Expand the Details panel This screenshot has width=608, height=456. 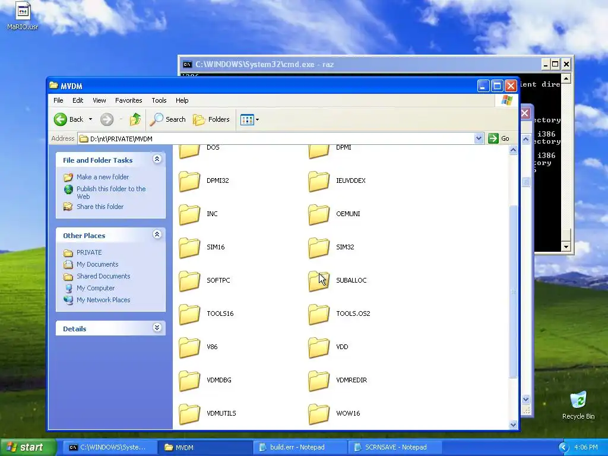[x=157, y=328]
